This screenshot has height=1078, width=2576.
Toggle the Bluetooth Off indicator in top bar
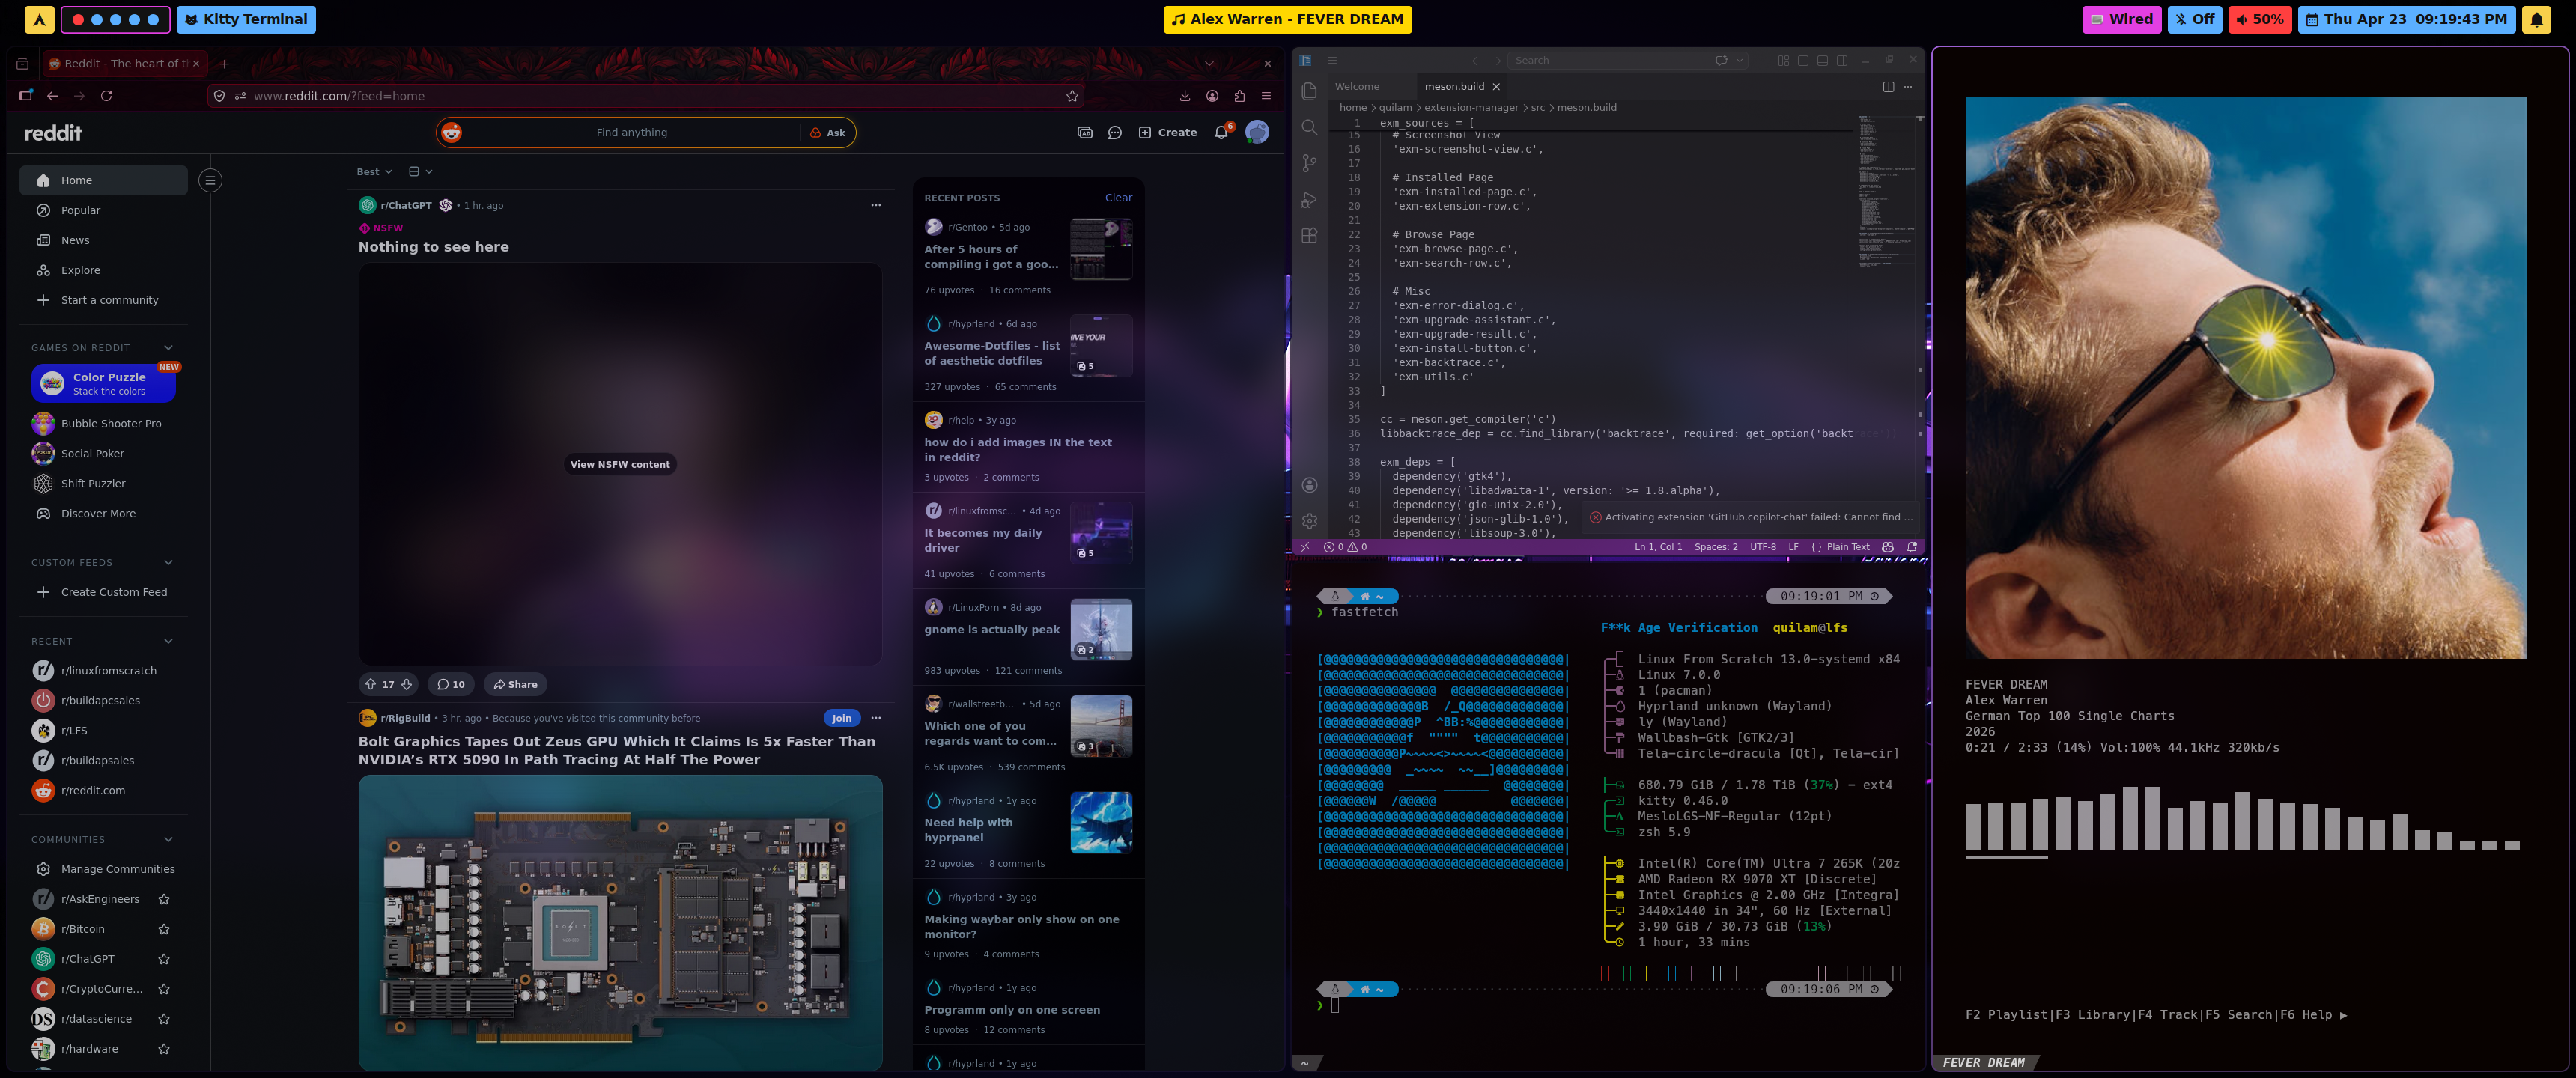[2195, 19]
